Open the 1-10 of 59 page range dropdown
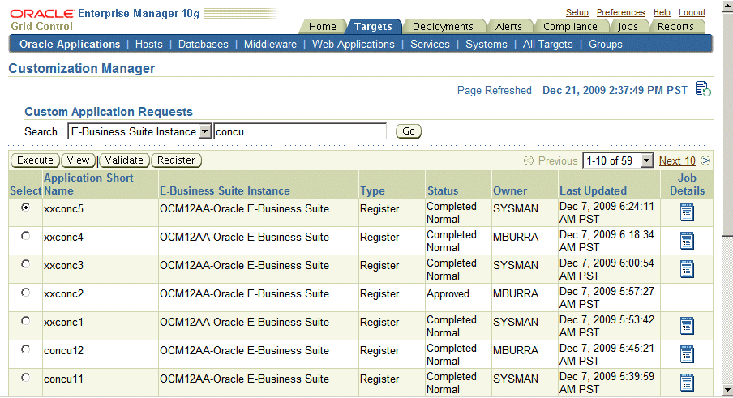The width and height of the screenshot is (733, 398). point(618,160)
